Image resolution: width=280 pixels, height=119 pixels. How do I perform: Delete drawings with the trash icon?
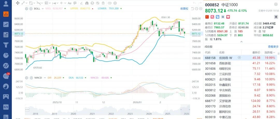[x=103, y=3]
